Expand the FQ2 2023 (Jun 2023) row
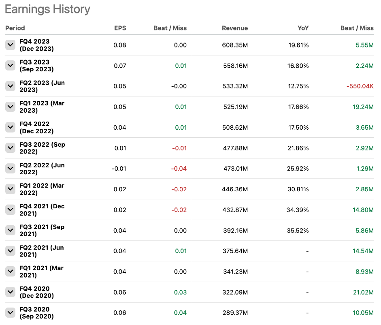 coord(10,86)
